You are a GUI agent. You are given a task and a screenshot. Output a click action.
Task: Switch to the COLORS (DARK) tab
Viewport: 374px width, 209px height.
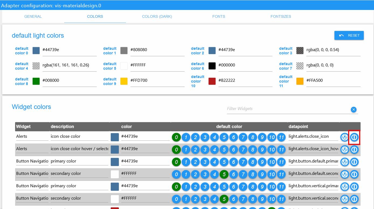pyautogui.click(x=157, y=16)
